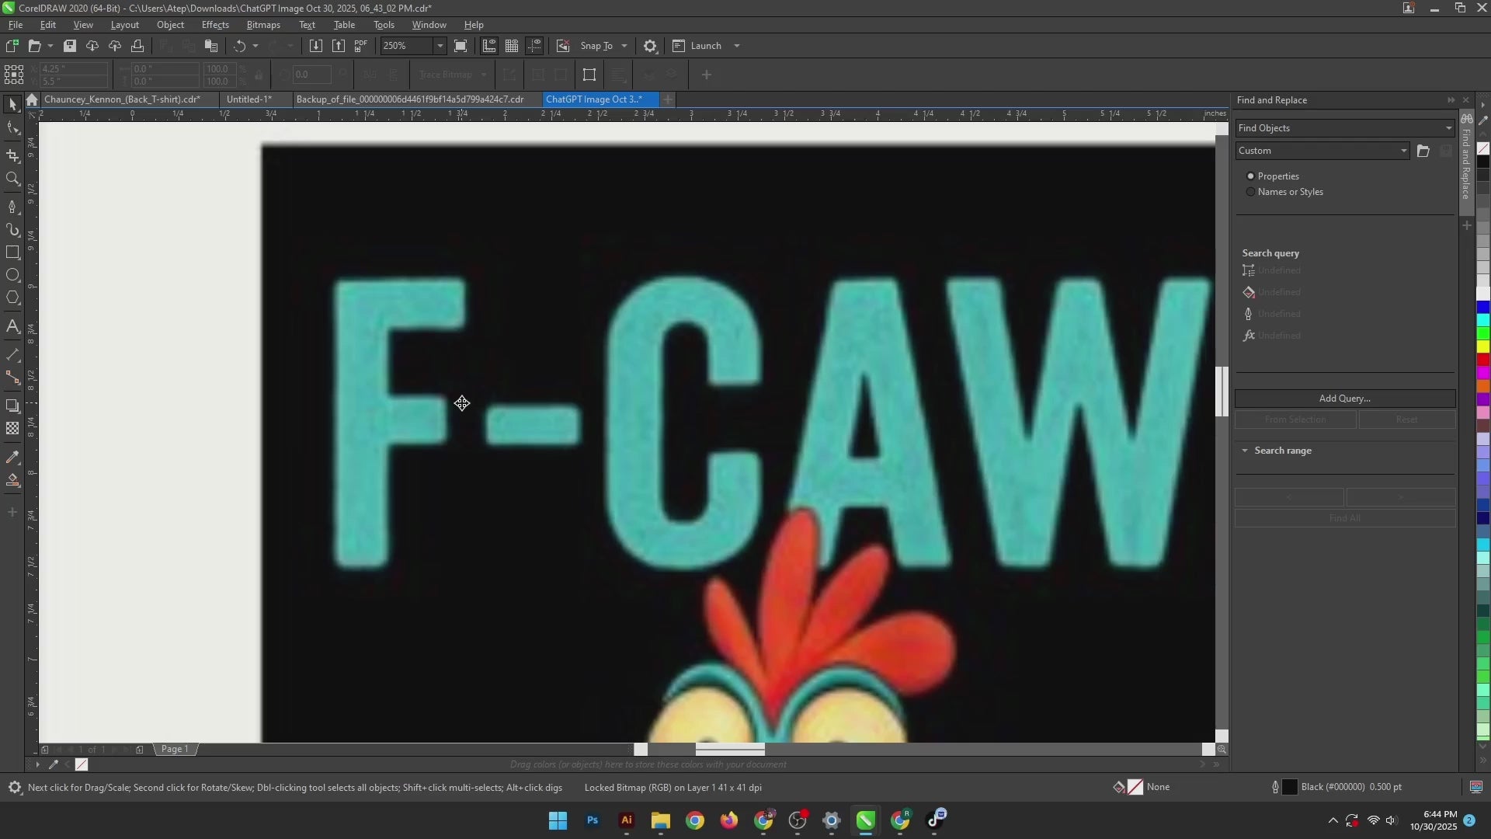Screen dimensions: 1491x839
Task: Click the Save icon in toolbar
Action: [x=70, y=46]
